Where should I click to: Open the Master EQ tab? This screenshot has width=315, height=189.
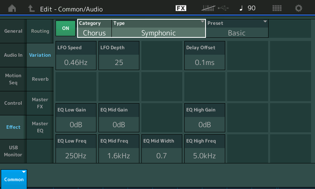click(x=40, y=127)
